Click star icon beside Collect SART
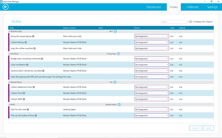 24,99
